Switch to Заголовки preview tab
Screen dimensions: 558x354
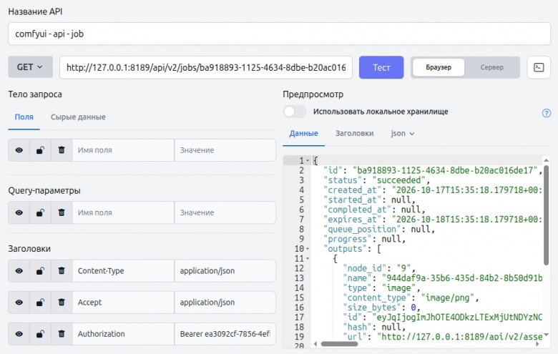tap(354, 134)
